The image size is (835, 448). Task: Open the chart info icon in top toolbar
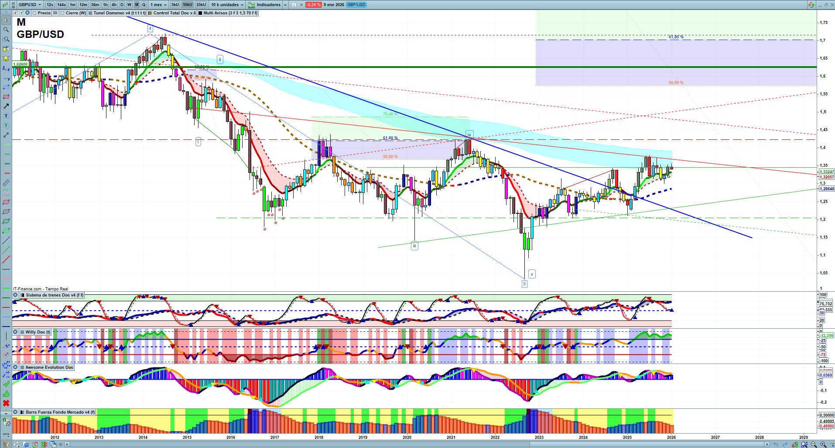click(x=294, y=5)
